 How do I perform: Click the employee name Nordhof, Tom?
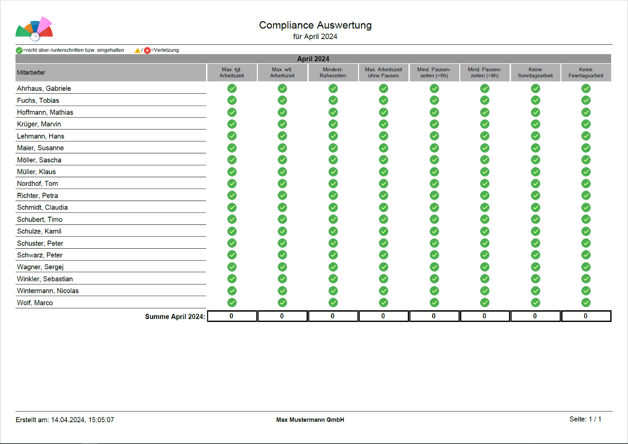(37, 184)
